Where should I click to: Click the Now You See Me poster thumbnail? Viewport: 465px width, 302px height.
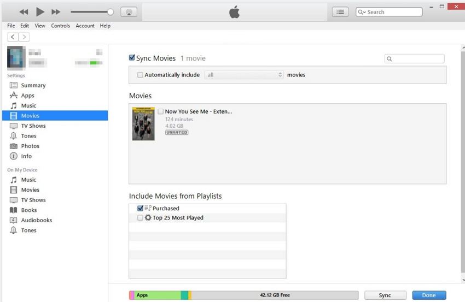(x=143, y=123)
